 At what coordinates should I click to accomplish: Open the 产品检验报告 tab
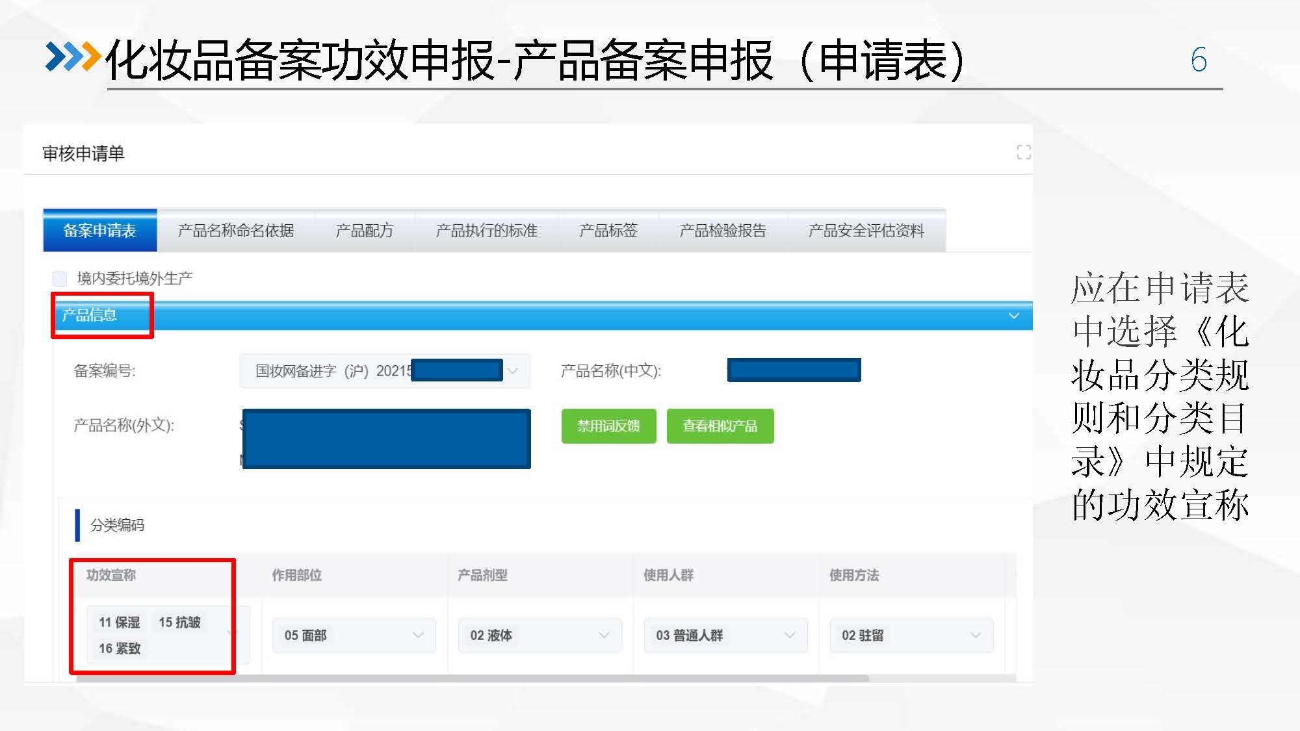click(x=722, y=231)
